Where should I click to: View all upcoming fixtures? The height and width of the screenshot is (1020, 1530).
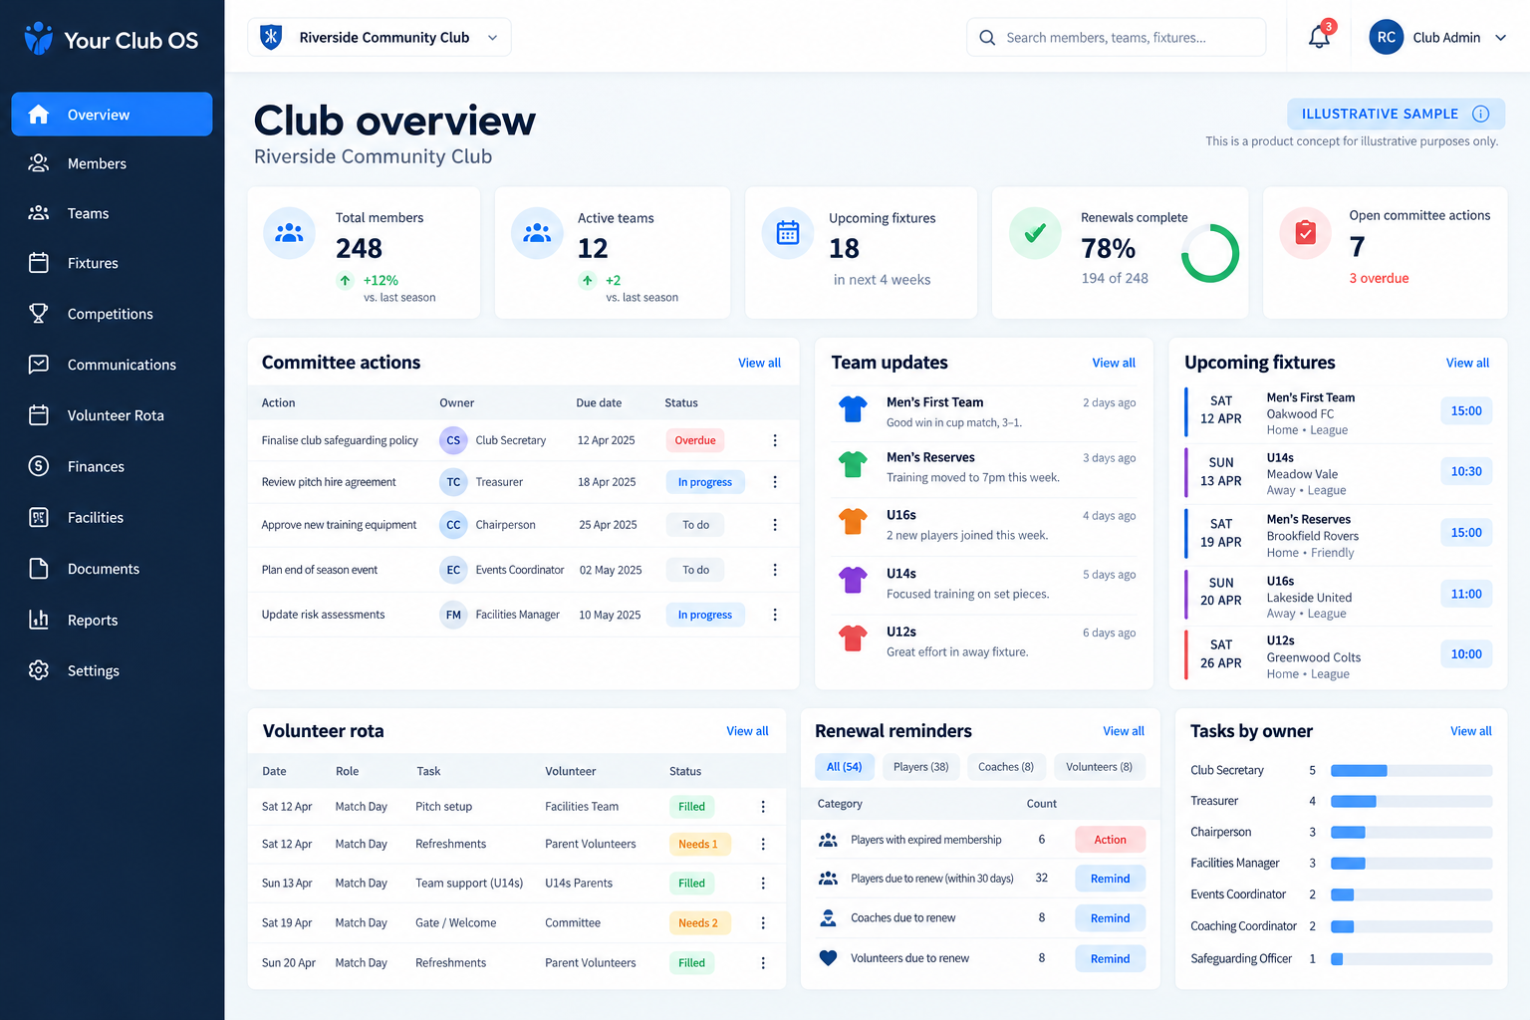(1467, 364)
